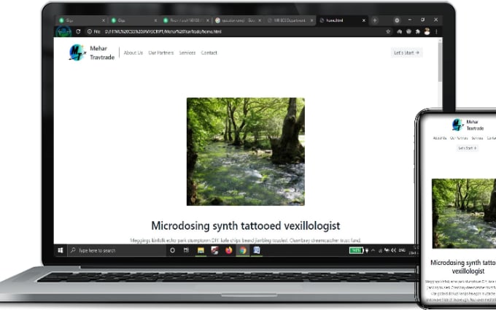Open the About Us link in the laptop navbar
This screenshot has height=310, width=496.
click(x=133, y=53)
